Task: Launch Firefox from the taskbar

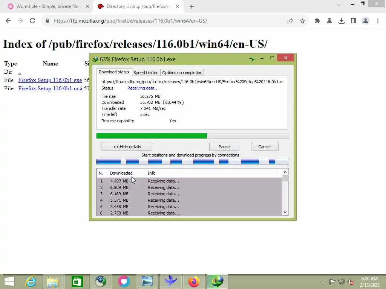Action: tap(194, 281)
